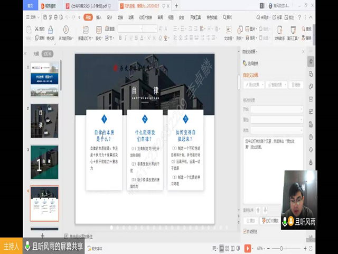The image size is (338, 254).
Task: Toggle the 自动预览 checkbox
Action: coord(245,231)
